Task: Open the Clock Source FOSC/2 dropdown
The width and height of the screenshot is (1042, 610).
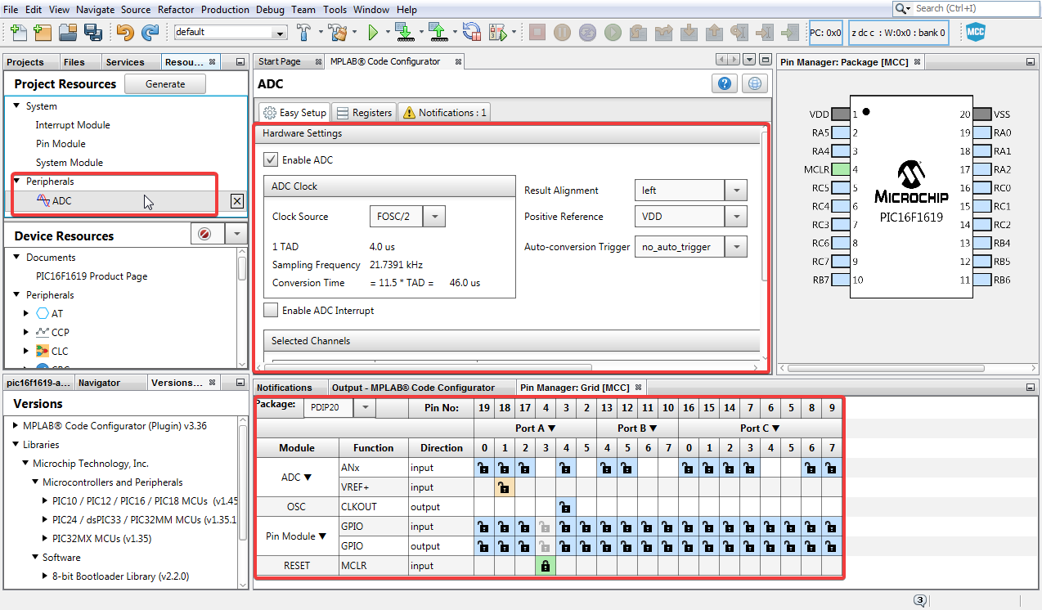Action: [x=433, y=216]
